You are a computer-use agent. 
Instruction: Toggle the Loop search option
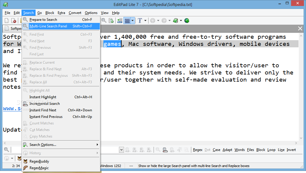271,150
